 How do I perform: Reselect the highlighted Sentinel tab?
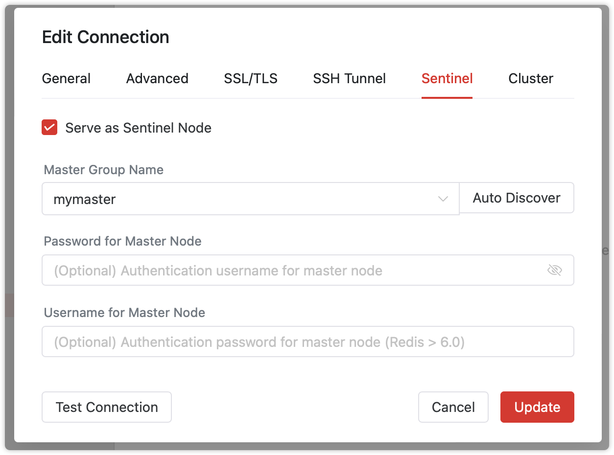click(x=447, y=78)
